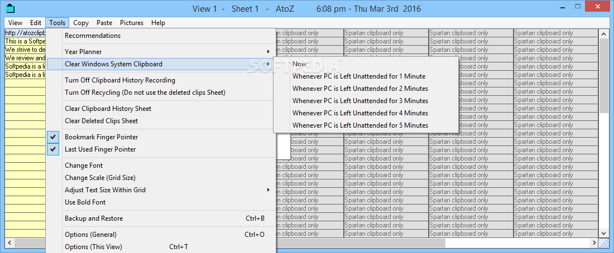The image size is (614, 253).
Task: Open the View menu
Action: [x=15, y=23]
